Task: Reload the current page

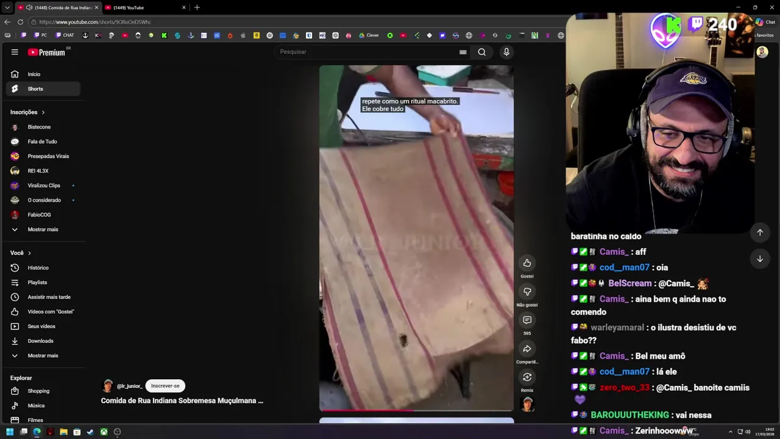Action: [x=21, y=22]
